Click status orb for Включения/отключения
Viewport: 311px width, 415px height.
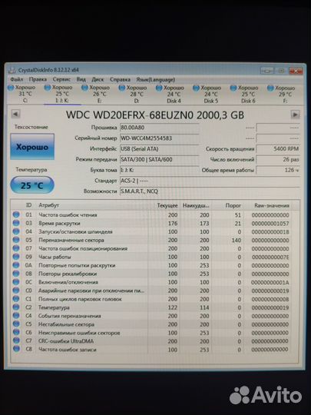(x=16, y=282)
